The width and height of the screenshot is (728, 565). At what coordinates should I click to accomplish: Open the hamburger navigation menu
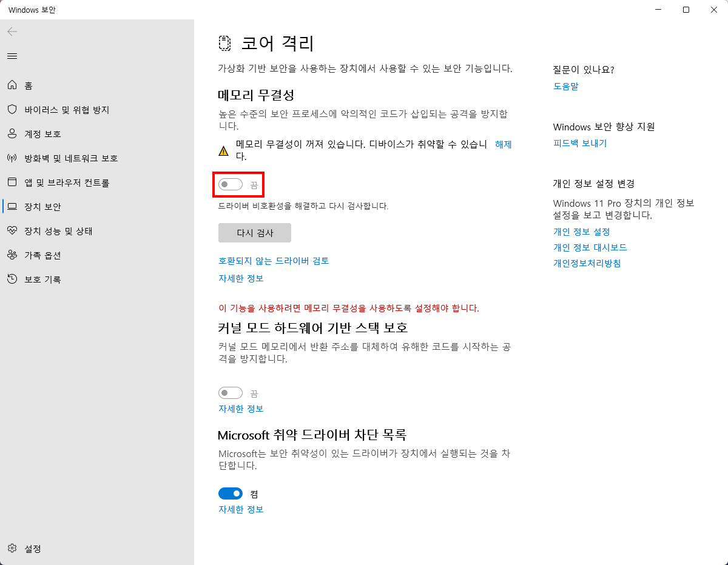12,56
